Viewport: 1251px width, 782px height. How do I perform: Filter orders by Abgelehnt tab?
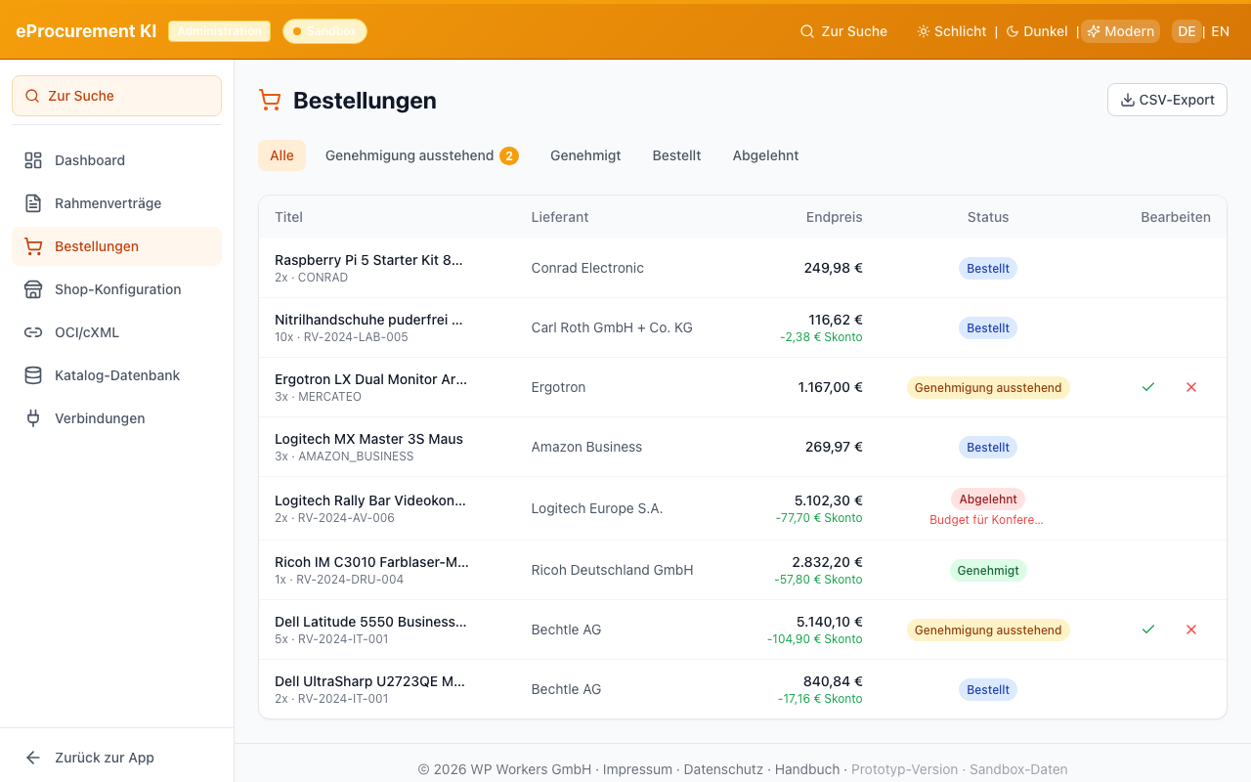pos(765,155)
